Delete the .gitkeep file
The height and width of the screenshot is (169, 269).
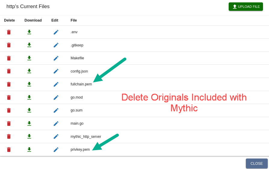click(x=9, y=45)
